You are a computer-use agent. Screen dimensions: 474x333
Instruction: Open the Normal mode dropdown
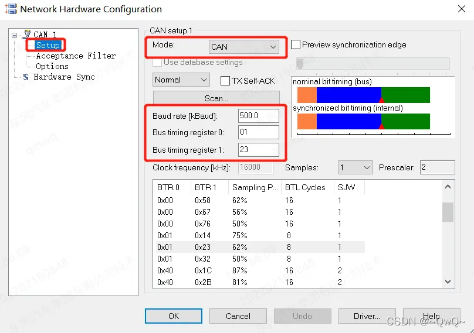coord(181,80)
